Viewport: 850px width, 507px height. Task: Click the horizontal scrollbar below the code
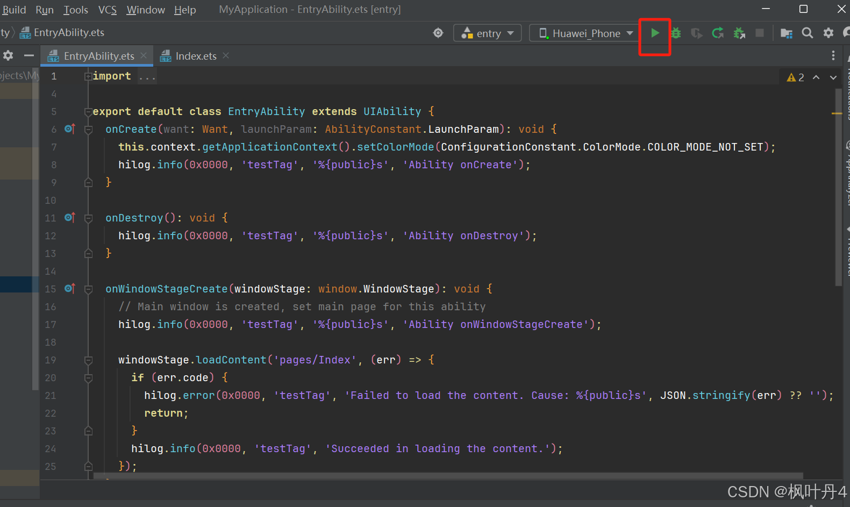tap(448, 476)
